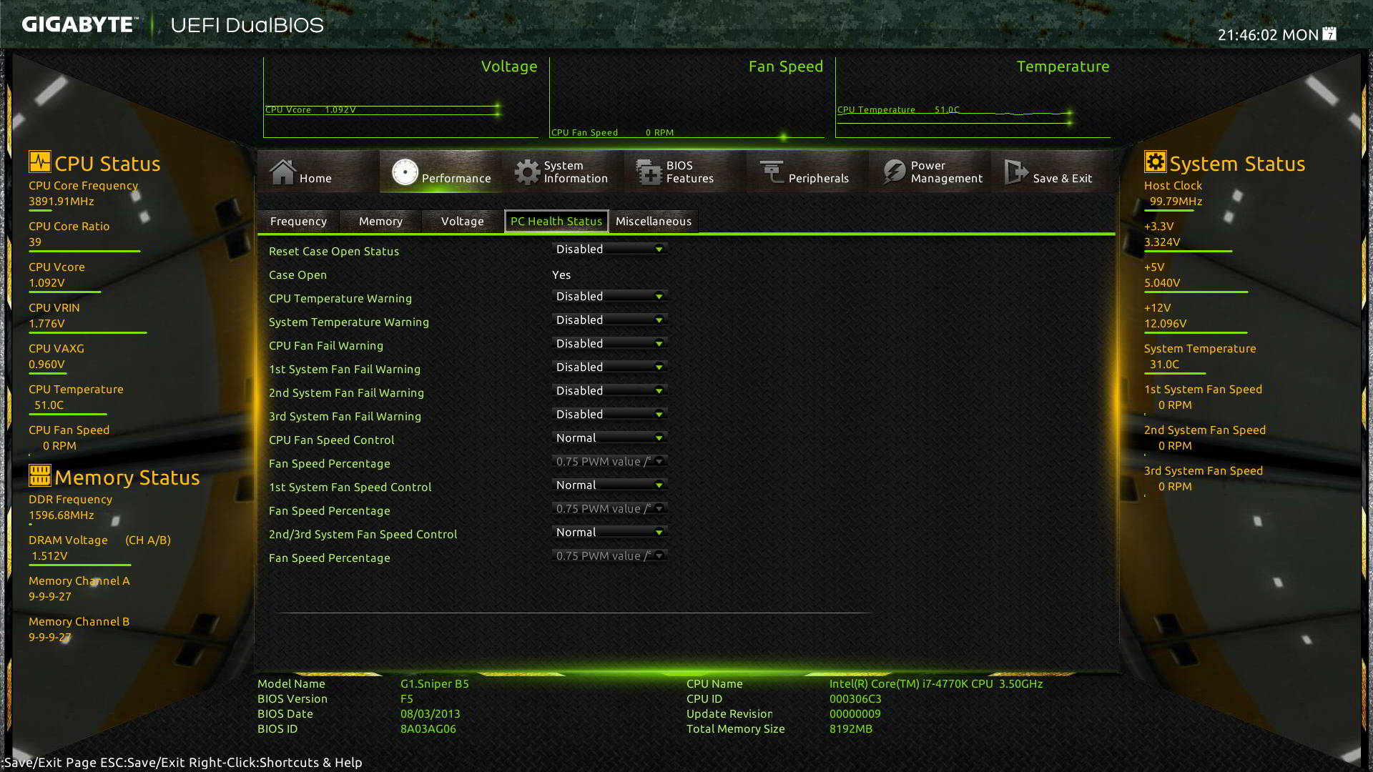Image resolution: width=1373 pixels, height=772 pixels.
Task: Click the Case Open 'Yes' value
Action: (561, 274)
